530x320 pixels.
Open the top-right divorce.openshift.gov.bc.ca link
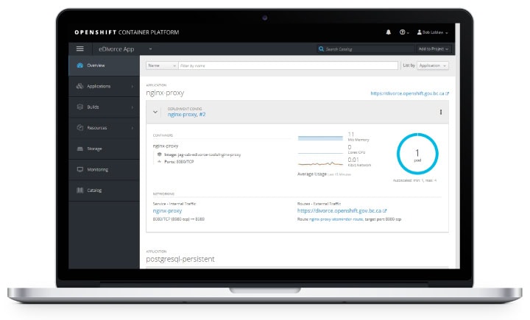407,93
